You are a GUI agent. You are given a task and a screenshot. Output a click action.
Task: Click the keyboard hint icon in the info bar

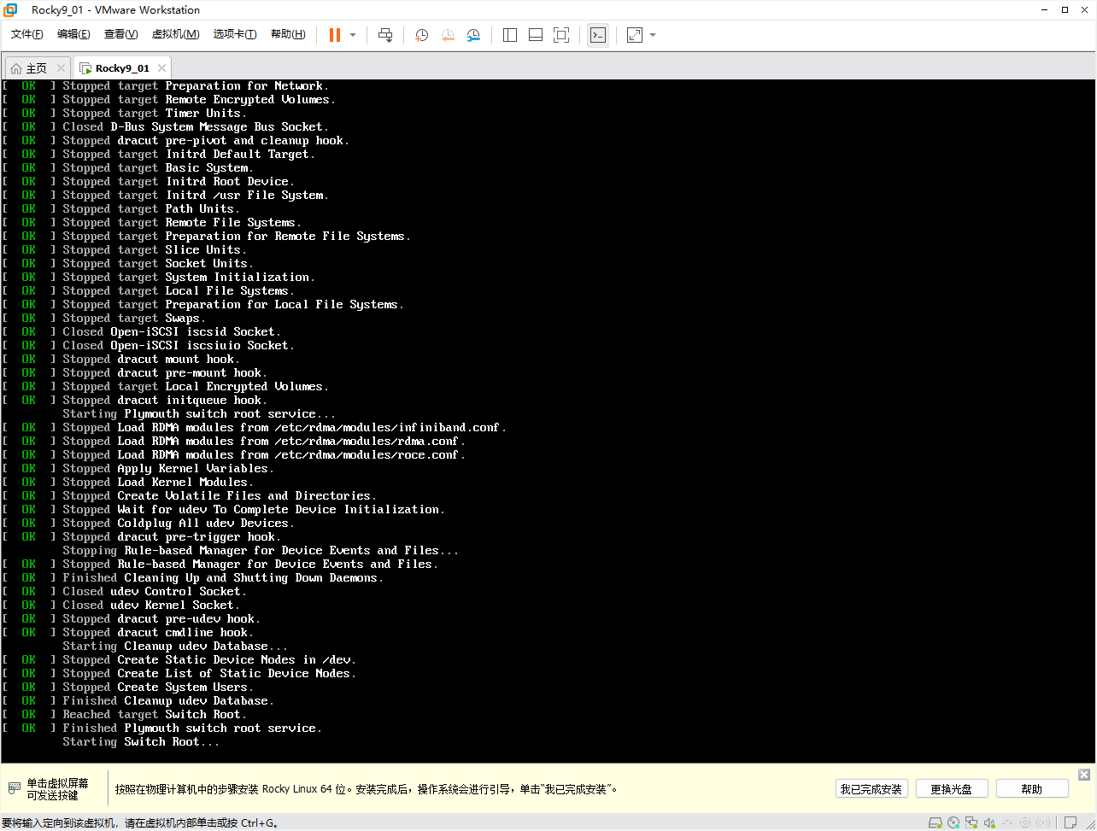pos(14,788)
